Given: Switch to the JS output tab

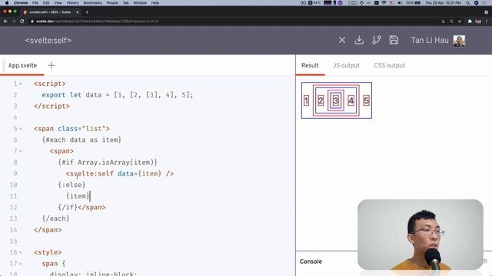Looking at the screenshot, I should [346, 65].
